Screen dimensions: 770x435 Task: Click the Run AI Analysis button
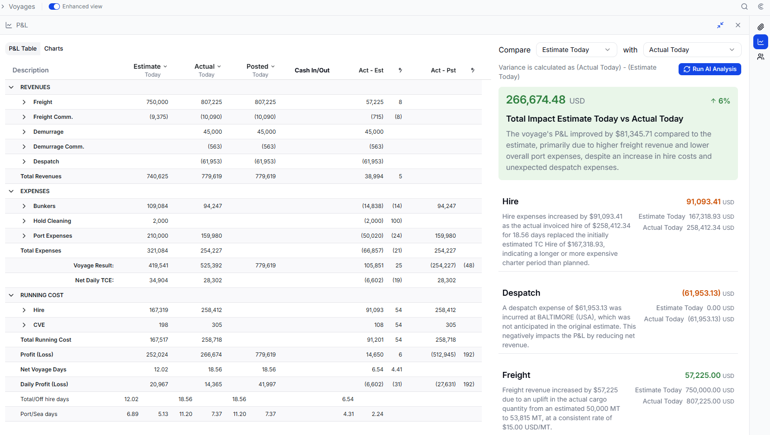click(x=710, y=69)
